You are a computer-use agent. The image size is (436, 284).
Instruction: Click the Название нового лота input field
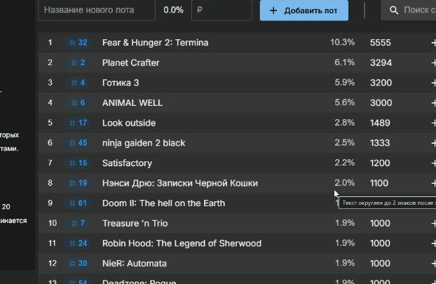point(96,11)
